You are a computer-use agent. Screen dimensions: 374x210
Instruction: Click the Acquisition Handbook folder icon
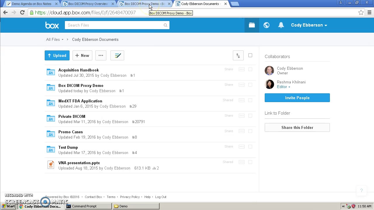pos(51,72)
